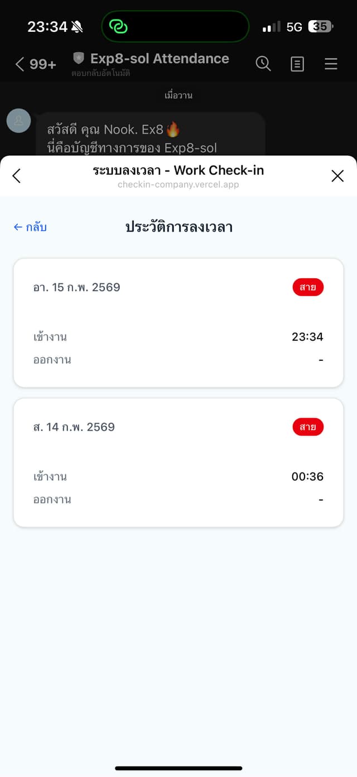The height and width of the screenshot is (777, 357).
Task: Tap check-in time 23:34 on first card
Action: coord(307,336)
